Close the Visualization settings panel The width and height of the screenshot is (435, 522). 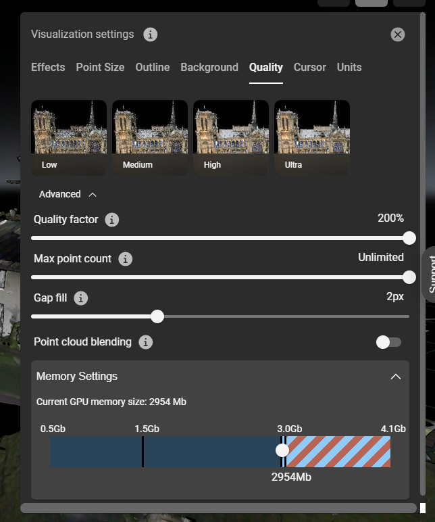pos(398,34)
